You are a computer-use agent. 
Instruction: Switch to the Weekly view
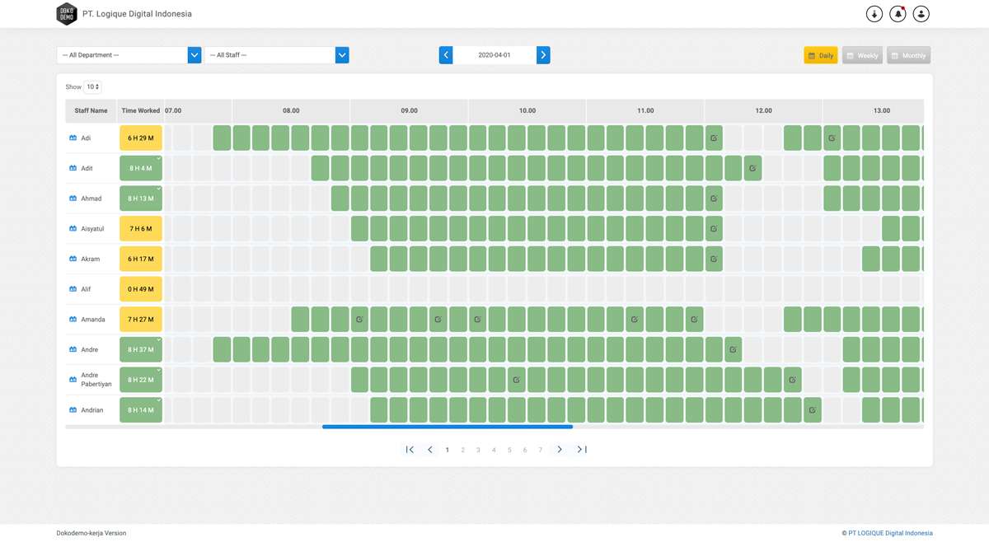[x=862, y=56]
